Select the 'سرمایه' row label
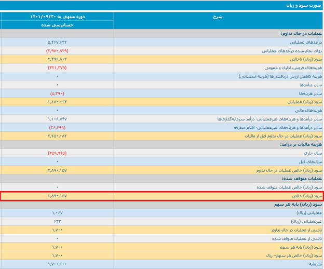The image size is (324, 269). (x=315, y=264)
